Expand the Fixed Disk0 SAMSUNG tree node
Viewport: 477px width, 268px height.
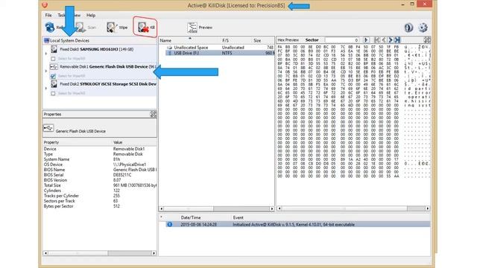46,54
